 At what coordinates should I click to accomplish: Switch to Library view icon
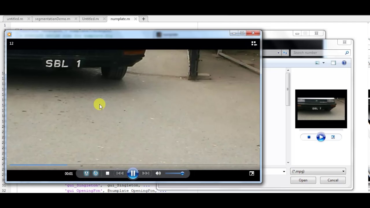pos(254,43)
